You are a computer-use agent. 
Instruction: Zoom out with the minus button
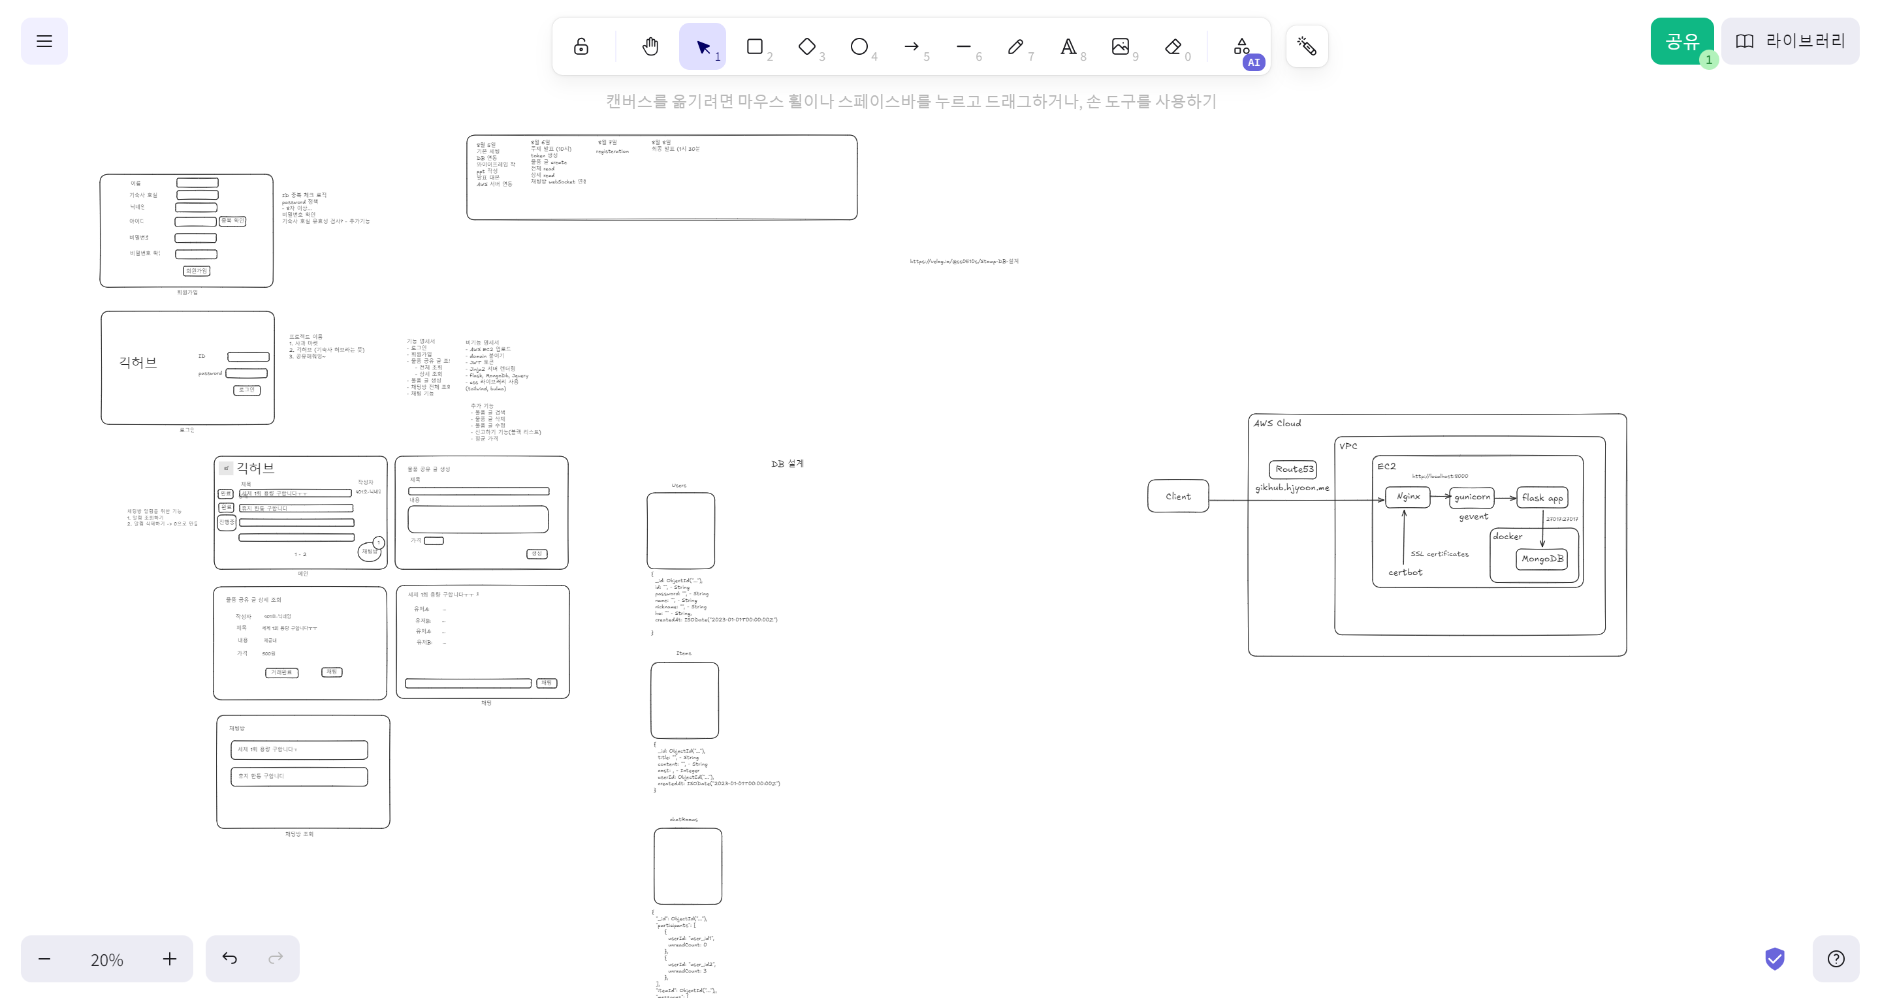[44, 959]
